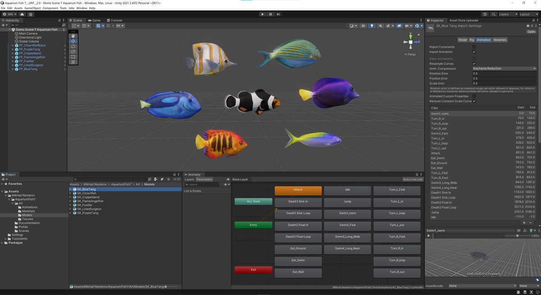Viewport: 541px width, 295px height.
Task: Toggle Animator layers visibility eye icon
Action: (228, 180)
